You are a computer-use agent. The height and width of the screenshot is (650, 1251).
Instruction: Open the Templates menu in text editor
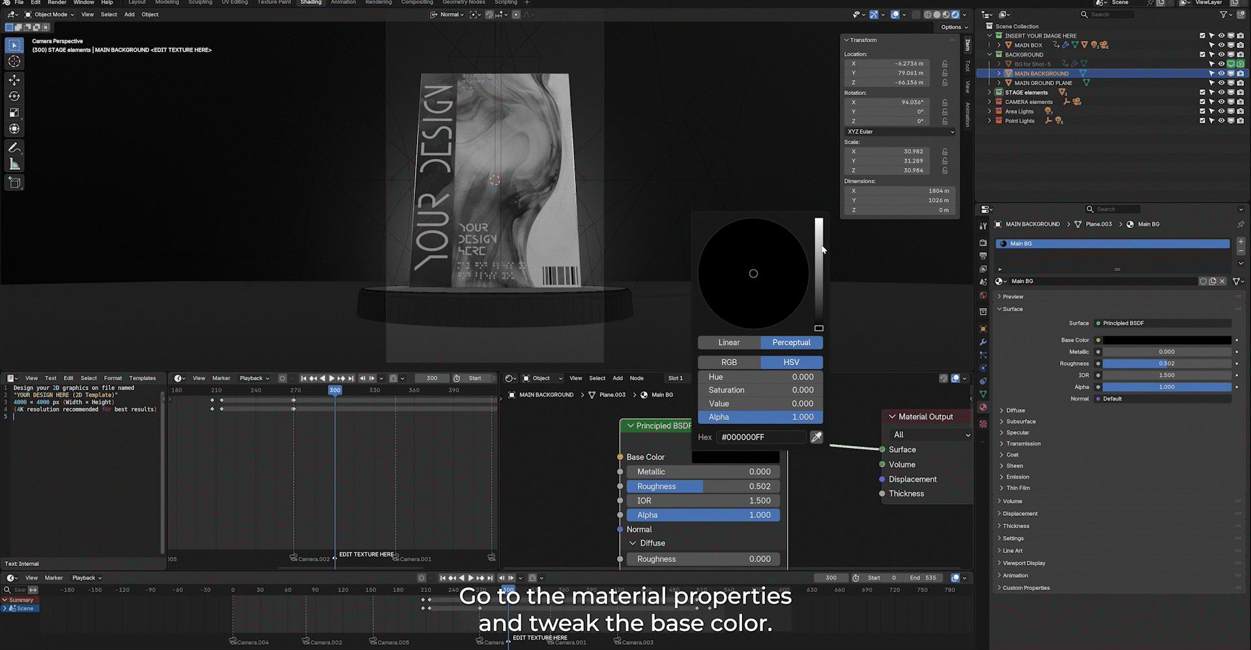point(142,378)
